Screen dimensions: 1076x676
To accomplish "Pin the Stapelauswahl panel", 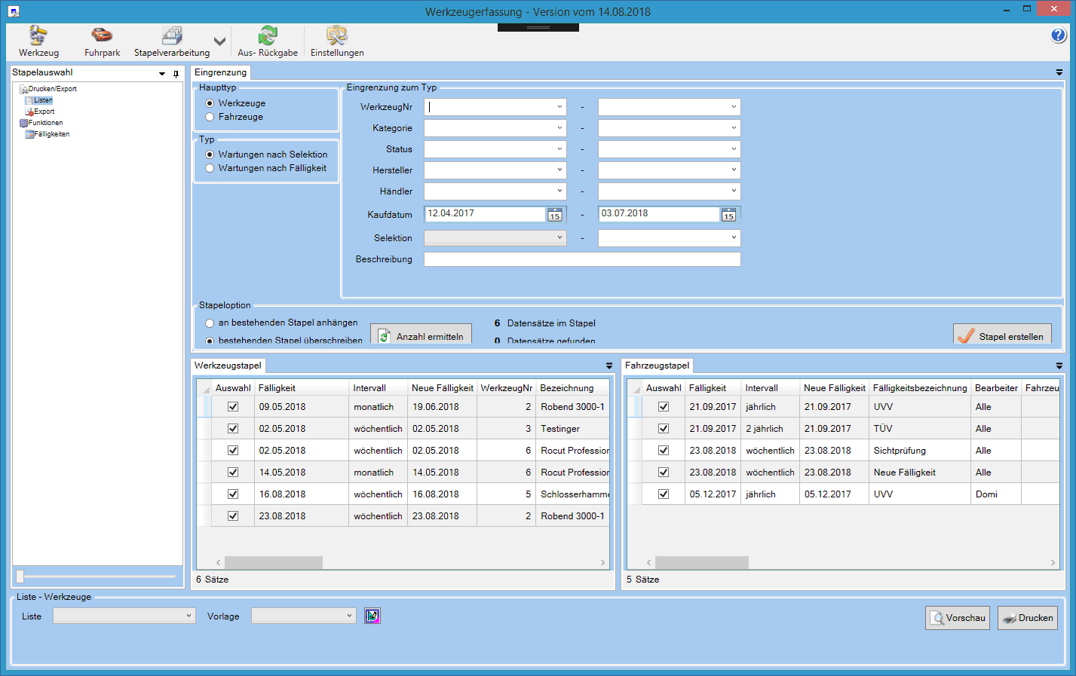I will click(176, 74).
